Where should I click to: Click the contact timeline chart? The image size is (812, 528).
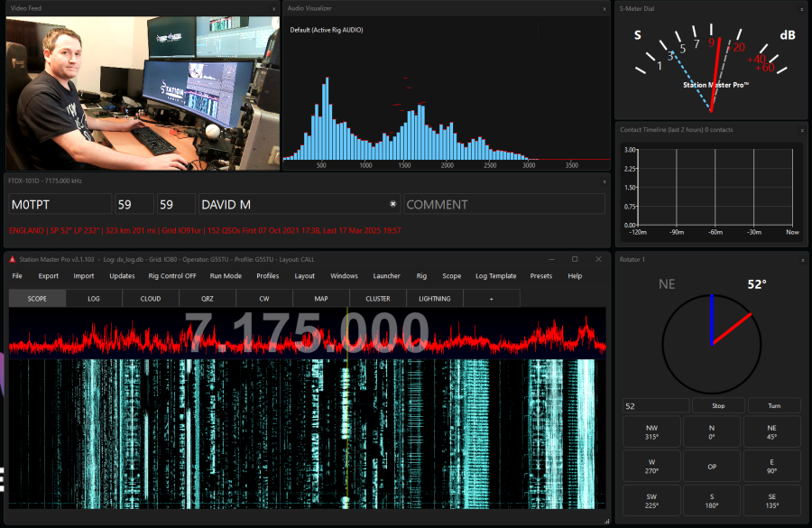[712, 191]
